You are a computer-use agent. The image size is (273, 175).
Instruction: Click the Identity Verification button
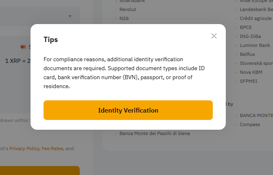(x=128, y=110)
